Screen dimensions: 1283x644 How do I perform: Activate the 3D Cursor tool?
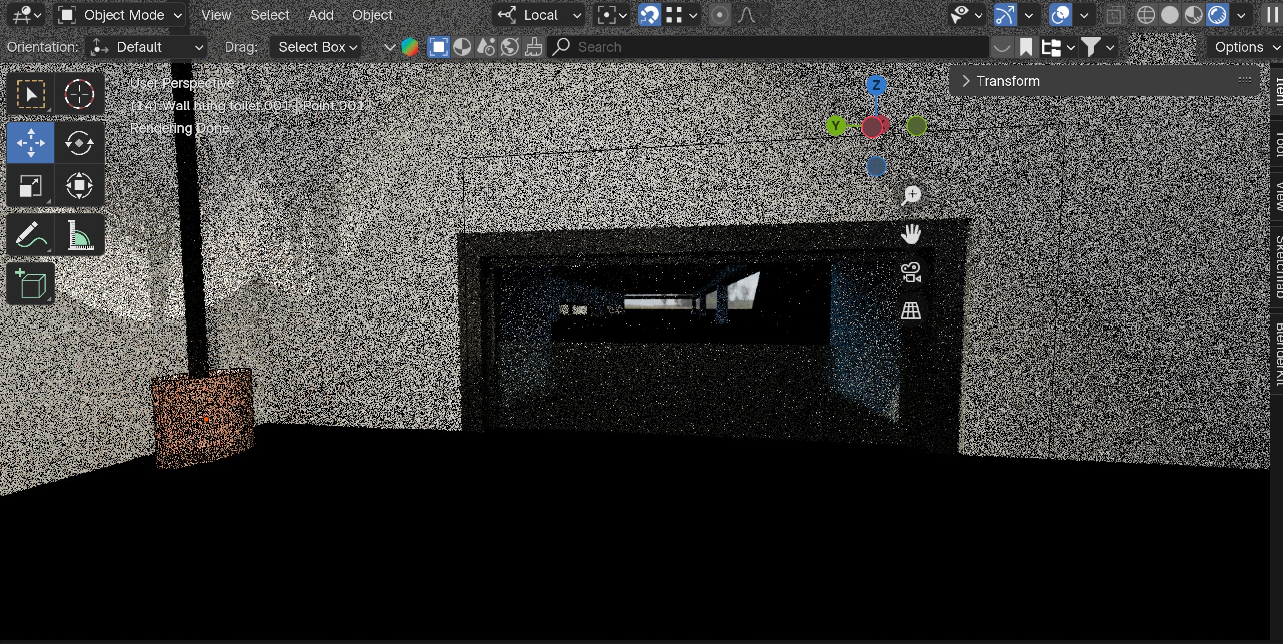pyautogui.click(x=79, y=94)
